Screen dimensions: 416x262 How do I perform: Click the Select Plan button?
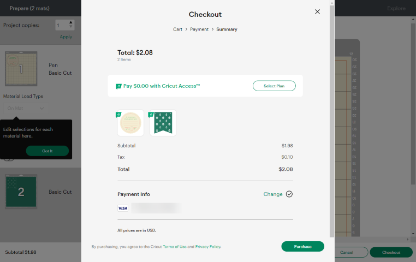(274, 86)
